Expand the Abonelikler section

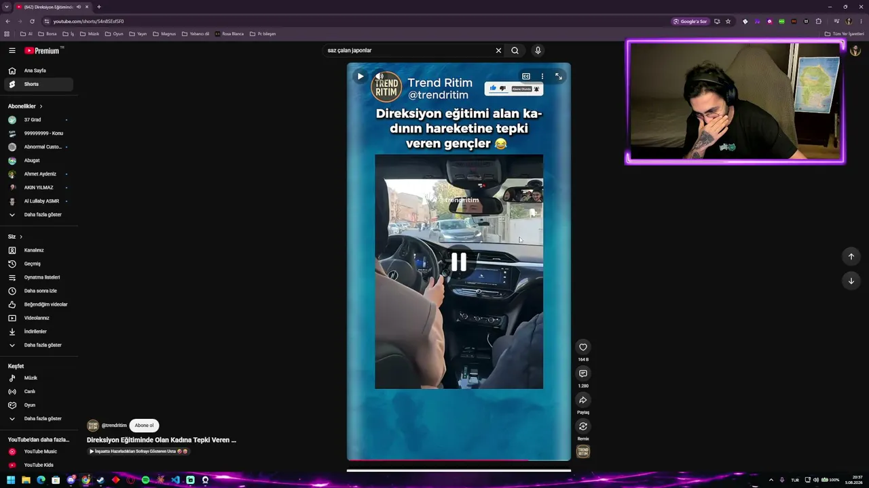25,106
